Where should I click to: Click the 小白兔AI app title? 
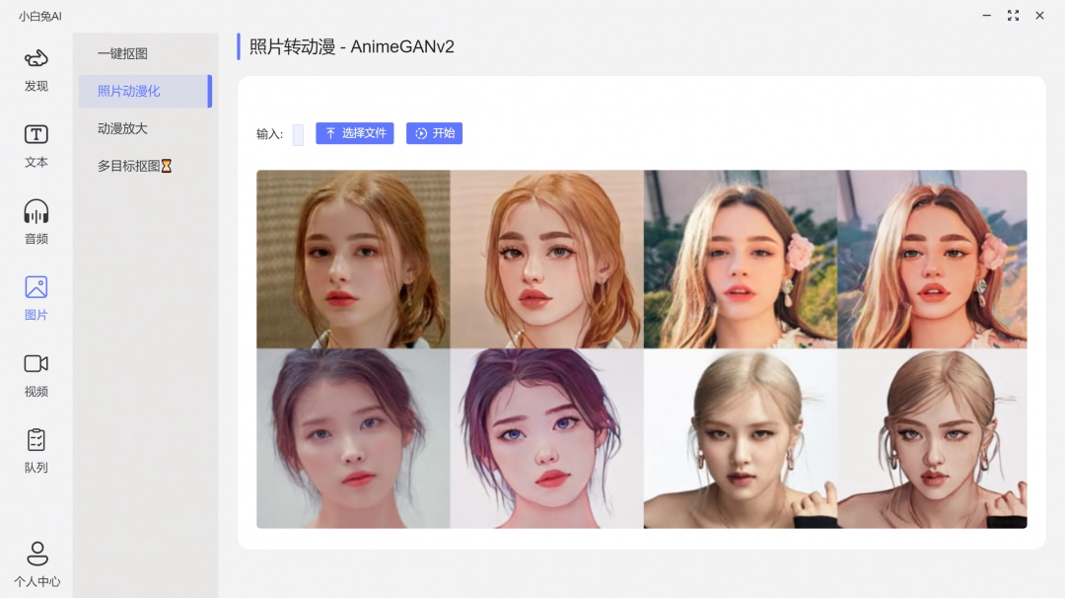37,16
